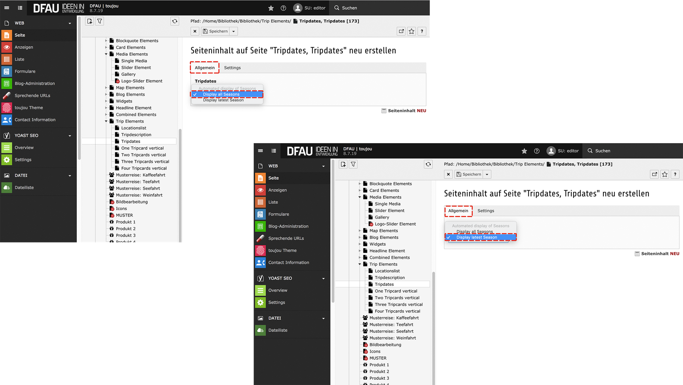The image size is (683, 385).
Task: Open toujou Theme module in upper window's sidebar
Action: [x=28, y=108]
